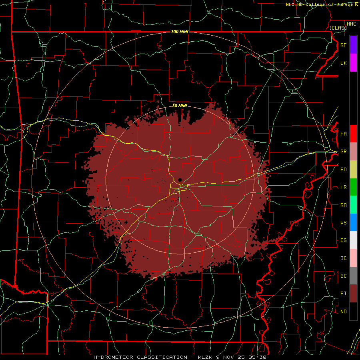Click the BI legend label
The image size is (360, 360).
[343, 294]
